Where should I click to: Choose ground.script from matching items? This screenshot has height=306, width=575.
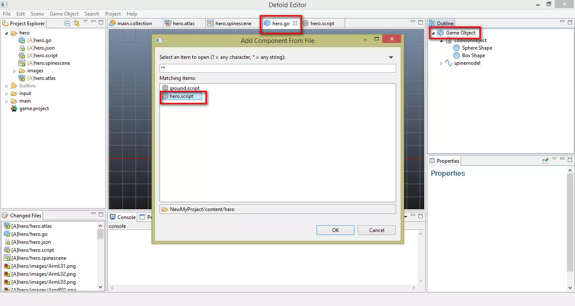(184, 88)
